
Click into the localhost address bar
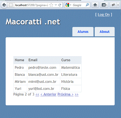click(x=32, y=5)
